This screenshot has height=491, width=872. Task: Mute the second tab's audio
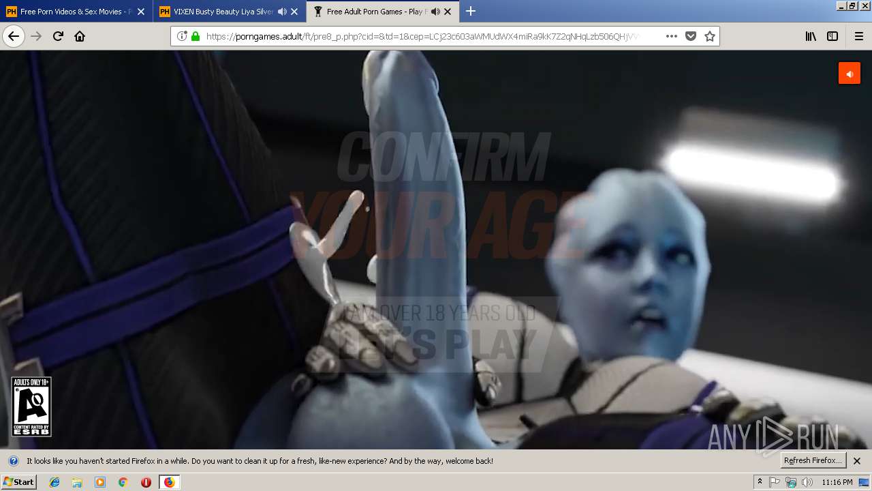click(x=282, y=12)
